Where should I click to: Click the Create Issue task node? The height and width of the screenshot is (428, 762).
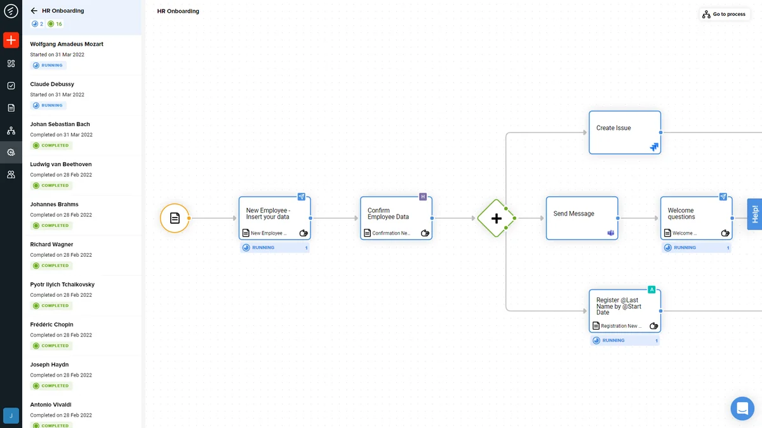(x=624, y=132)
